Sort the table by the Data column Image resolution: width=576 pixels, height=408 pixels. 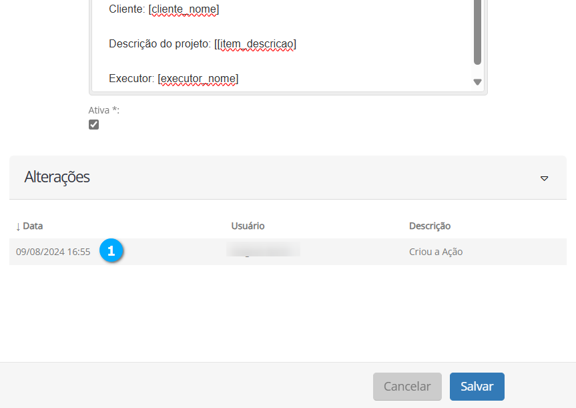click(x=29, y=226)
